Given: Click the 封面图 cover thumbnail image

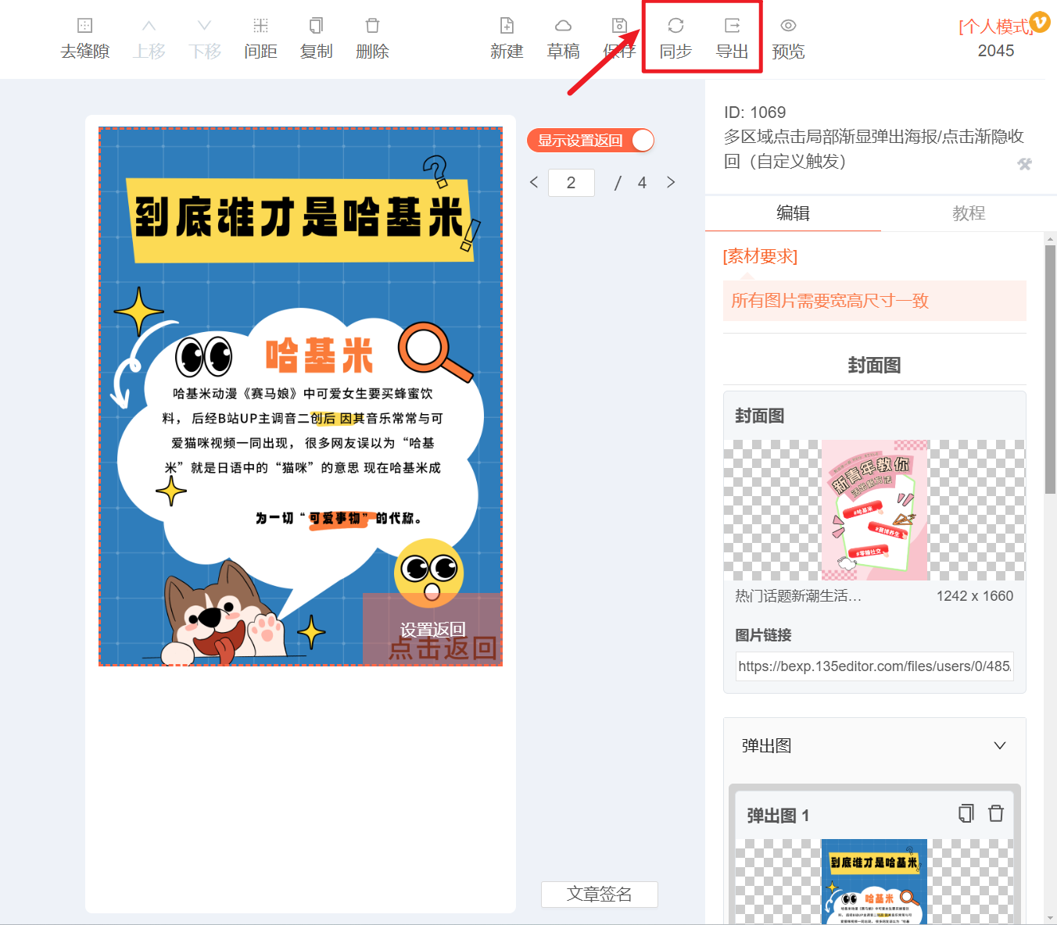Looking at the screenshot, I should 875,510.
